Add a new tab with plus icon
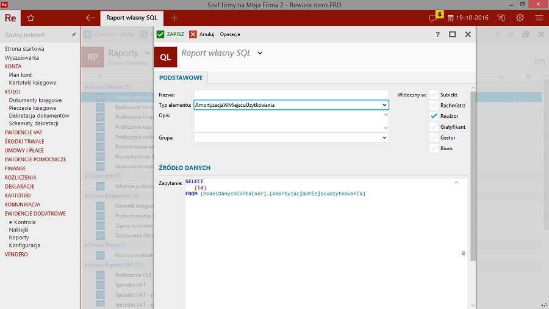549x309 pixels. tap(174, 18)
